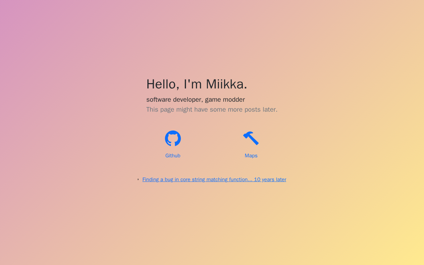Click the word "later." ending the gray sentence
Screen dimensions: 424x265
(270, 110)
